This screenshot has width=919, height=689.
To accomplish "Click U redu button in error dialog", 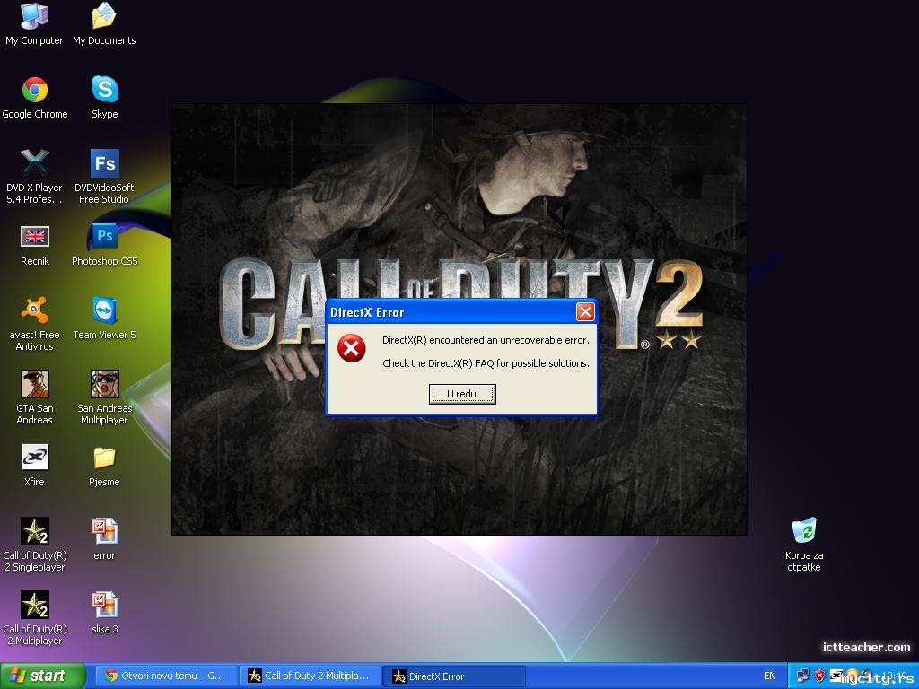I will point(462,394).
